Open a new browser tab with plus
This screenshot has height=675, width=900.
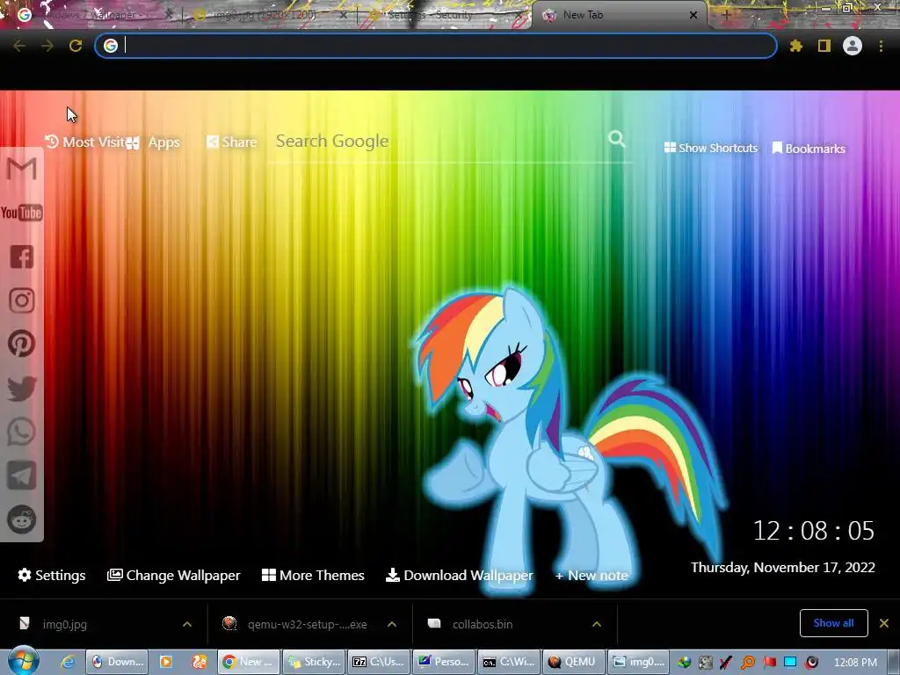tap(726, 15)
